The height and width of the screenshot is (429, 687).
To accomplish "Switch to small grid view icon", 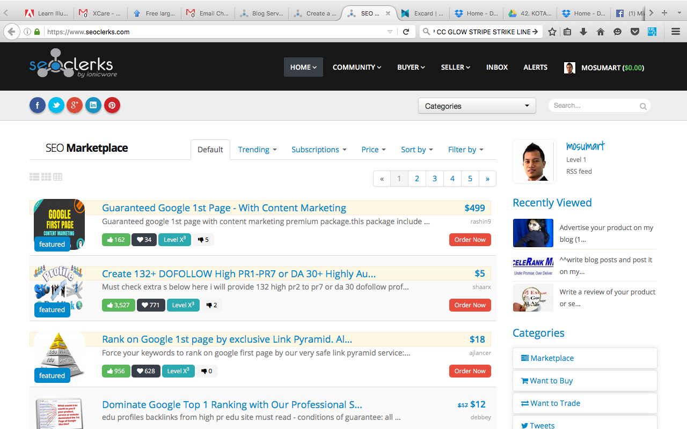I will [57, 177].
